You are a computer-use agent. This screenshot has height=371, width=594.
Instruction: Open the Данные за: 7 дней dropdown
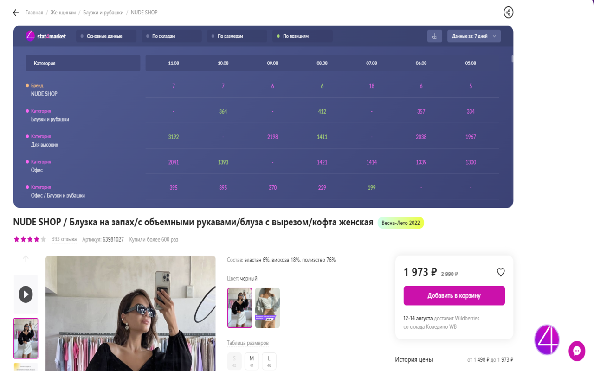[474, 36]
